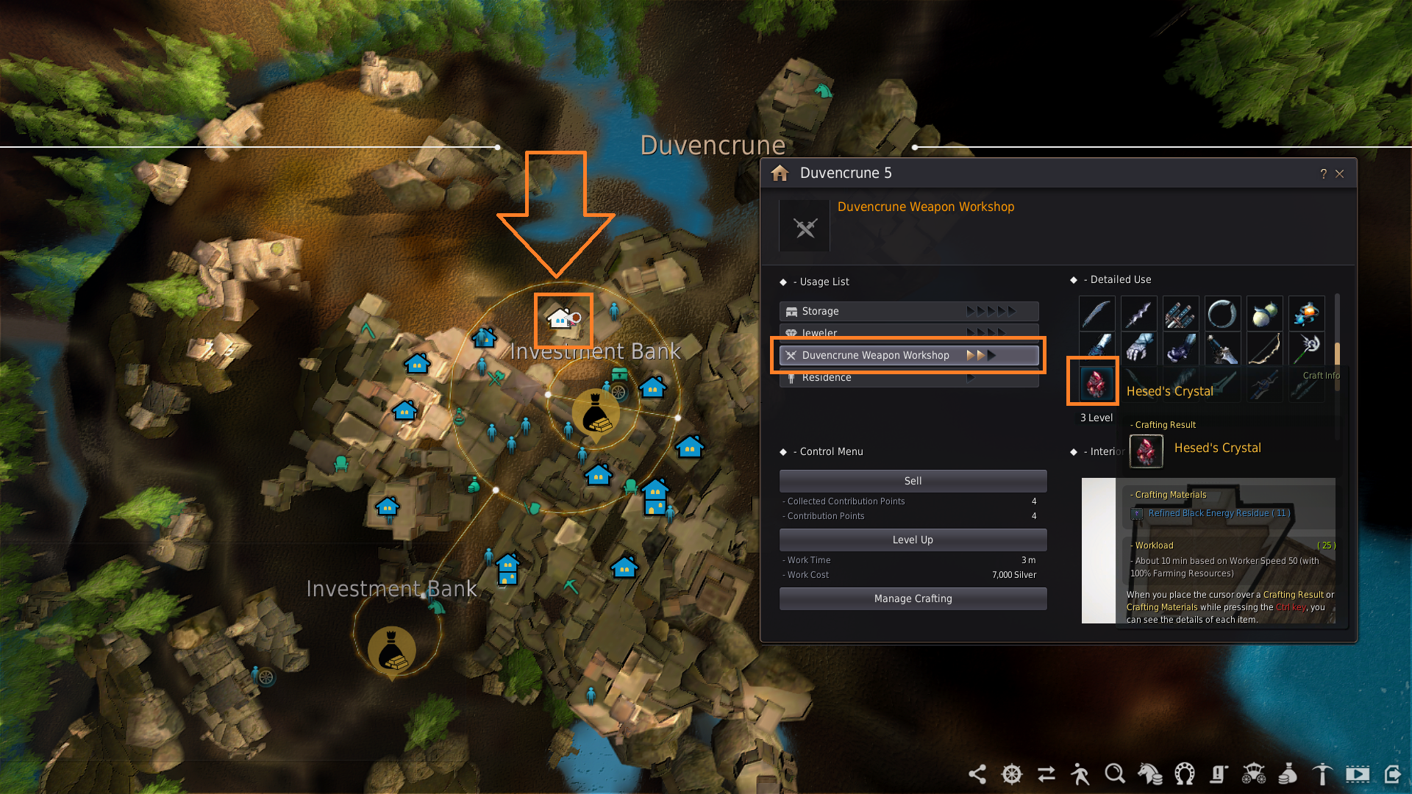Open the quest scroll icon in bottom toolbar
Screen dimensions: 1412x794
point(1219,774)
